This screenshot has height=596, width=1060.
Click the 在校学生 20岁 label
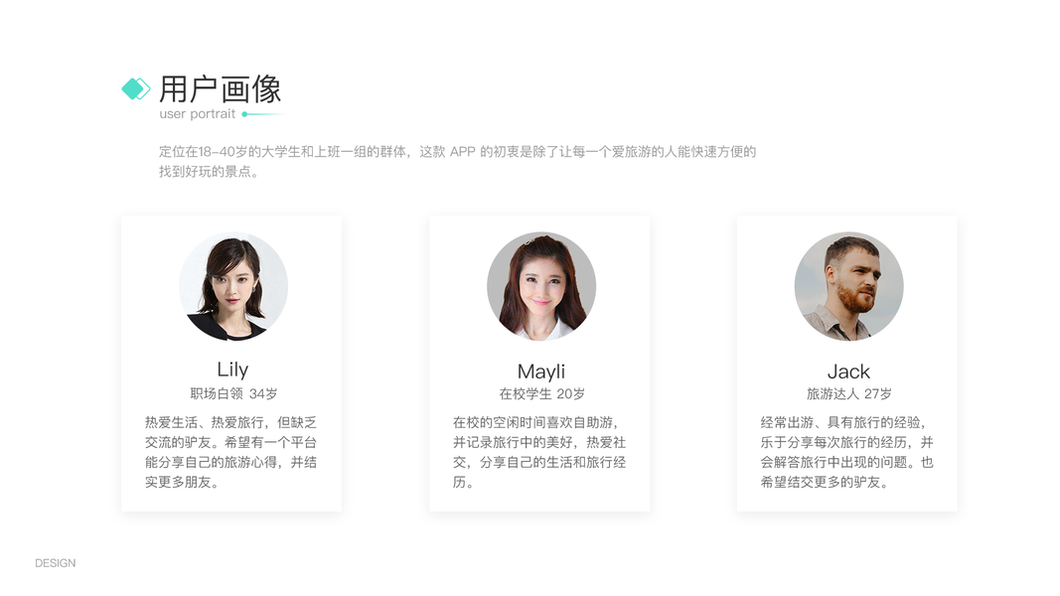pyautogui.click(x=541, y=393)
